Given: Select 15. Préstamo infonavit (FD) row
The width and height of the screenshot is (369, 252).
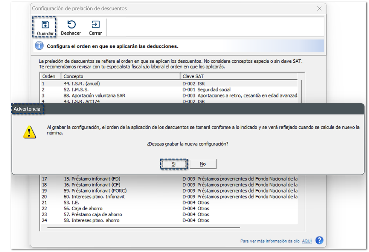Looking at the screenshot, I should 169,179.
